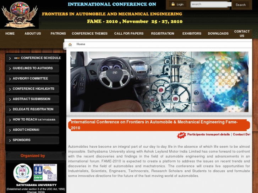Click 'INTERNATIONAL CONFERENCE ON' header title
The image size is (258, 193).
tap(112, 4)
